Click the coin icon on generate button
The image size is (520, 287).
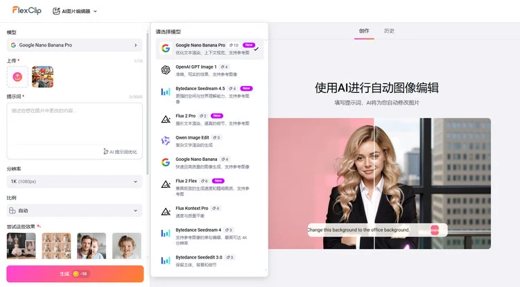(x=76, y=274)
